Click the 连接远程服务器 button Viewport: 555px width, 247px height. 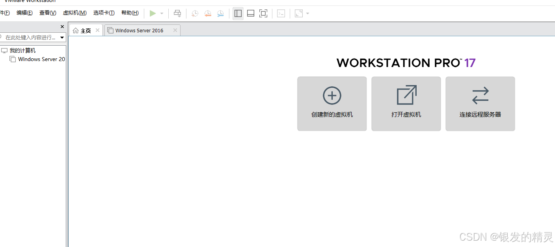pyautogui.click(x=480, y=104)
